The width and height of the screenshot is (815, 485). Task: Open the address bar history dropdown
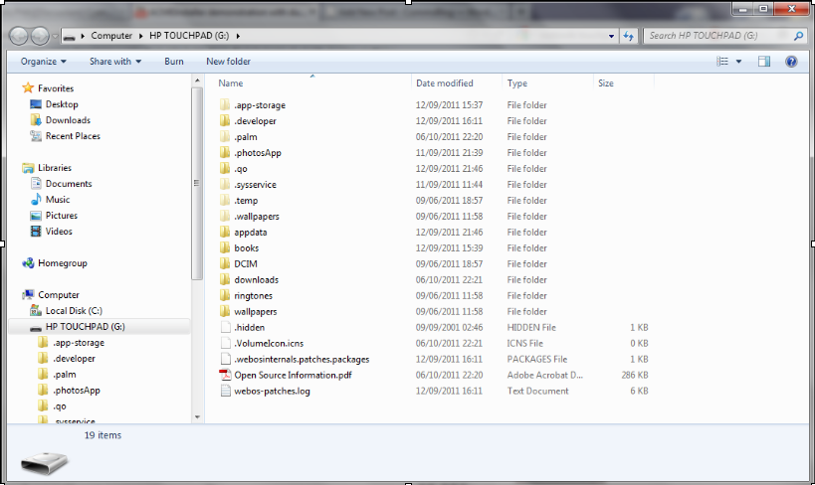click(611, 36)
